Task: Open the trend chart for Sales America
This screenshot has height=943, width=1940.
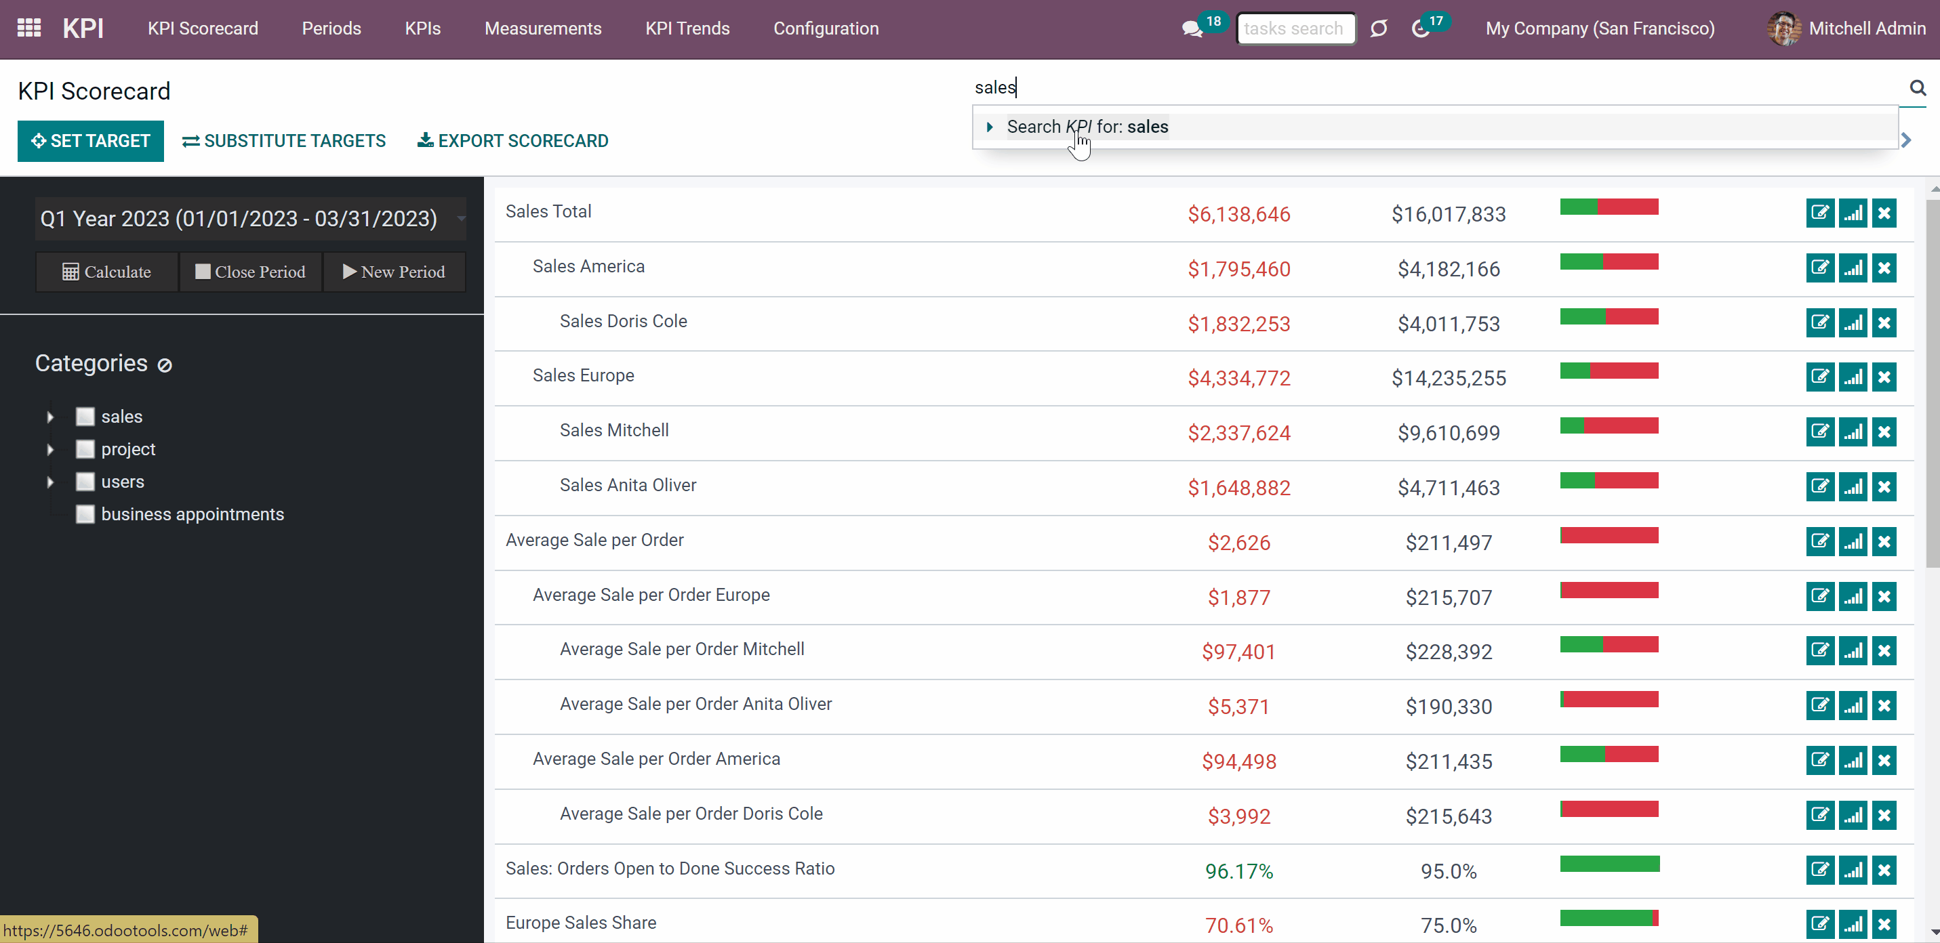Action: point(1853,268)
